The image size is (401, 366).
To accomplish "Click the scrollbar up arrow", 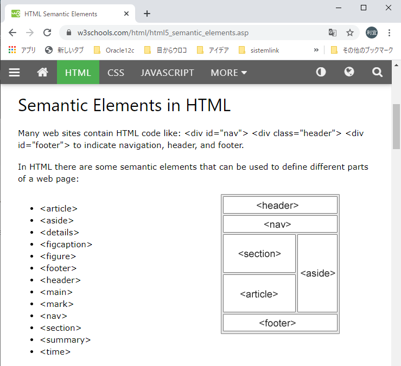I will point(397,65).
